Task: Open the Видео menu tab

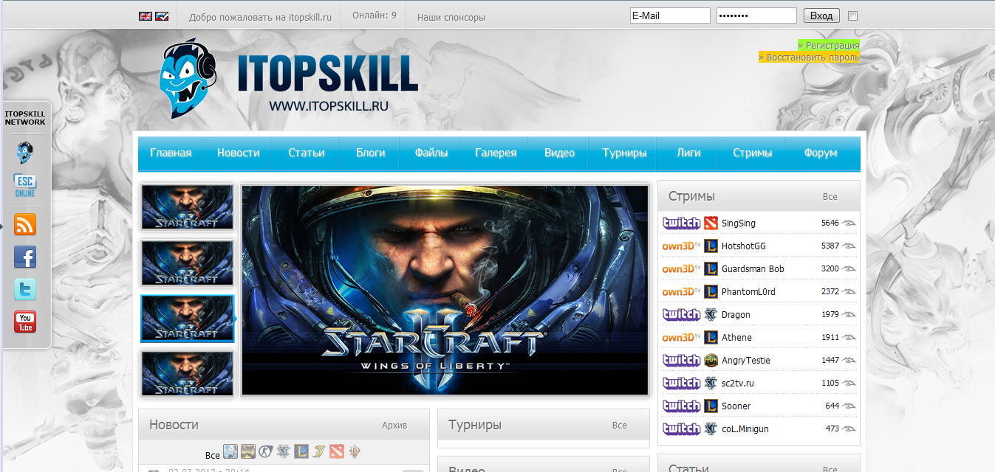Action: (559, 153)
